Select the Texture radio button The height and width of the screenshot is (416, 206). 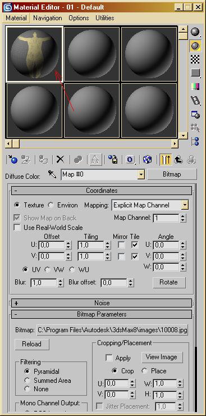coord(17,205)
